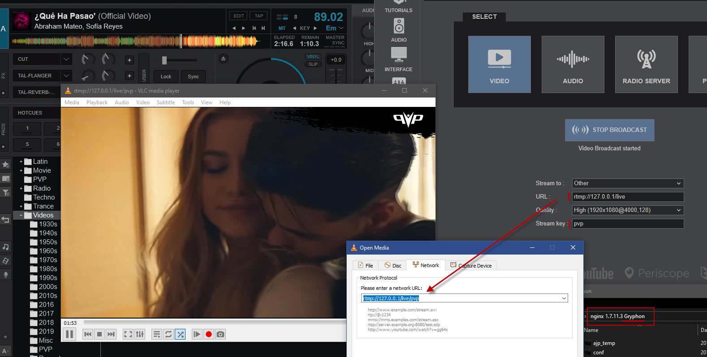Take a VLC snapshot with camera icon
The width and height of the screenshot is (707, 357).
point(220,334)
